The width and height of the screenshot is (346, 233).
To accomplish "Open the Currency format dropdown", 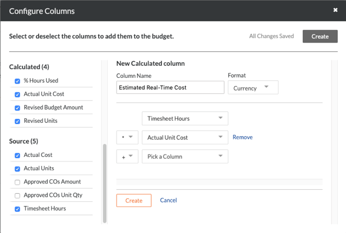I will (253, 88).
